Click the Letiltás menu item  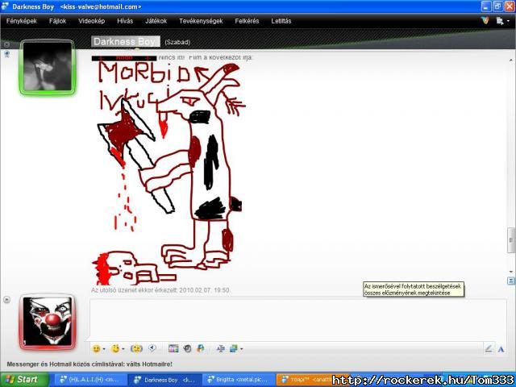coord(281,21)
